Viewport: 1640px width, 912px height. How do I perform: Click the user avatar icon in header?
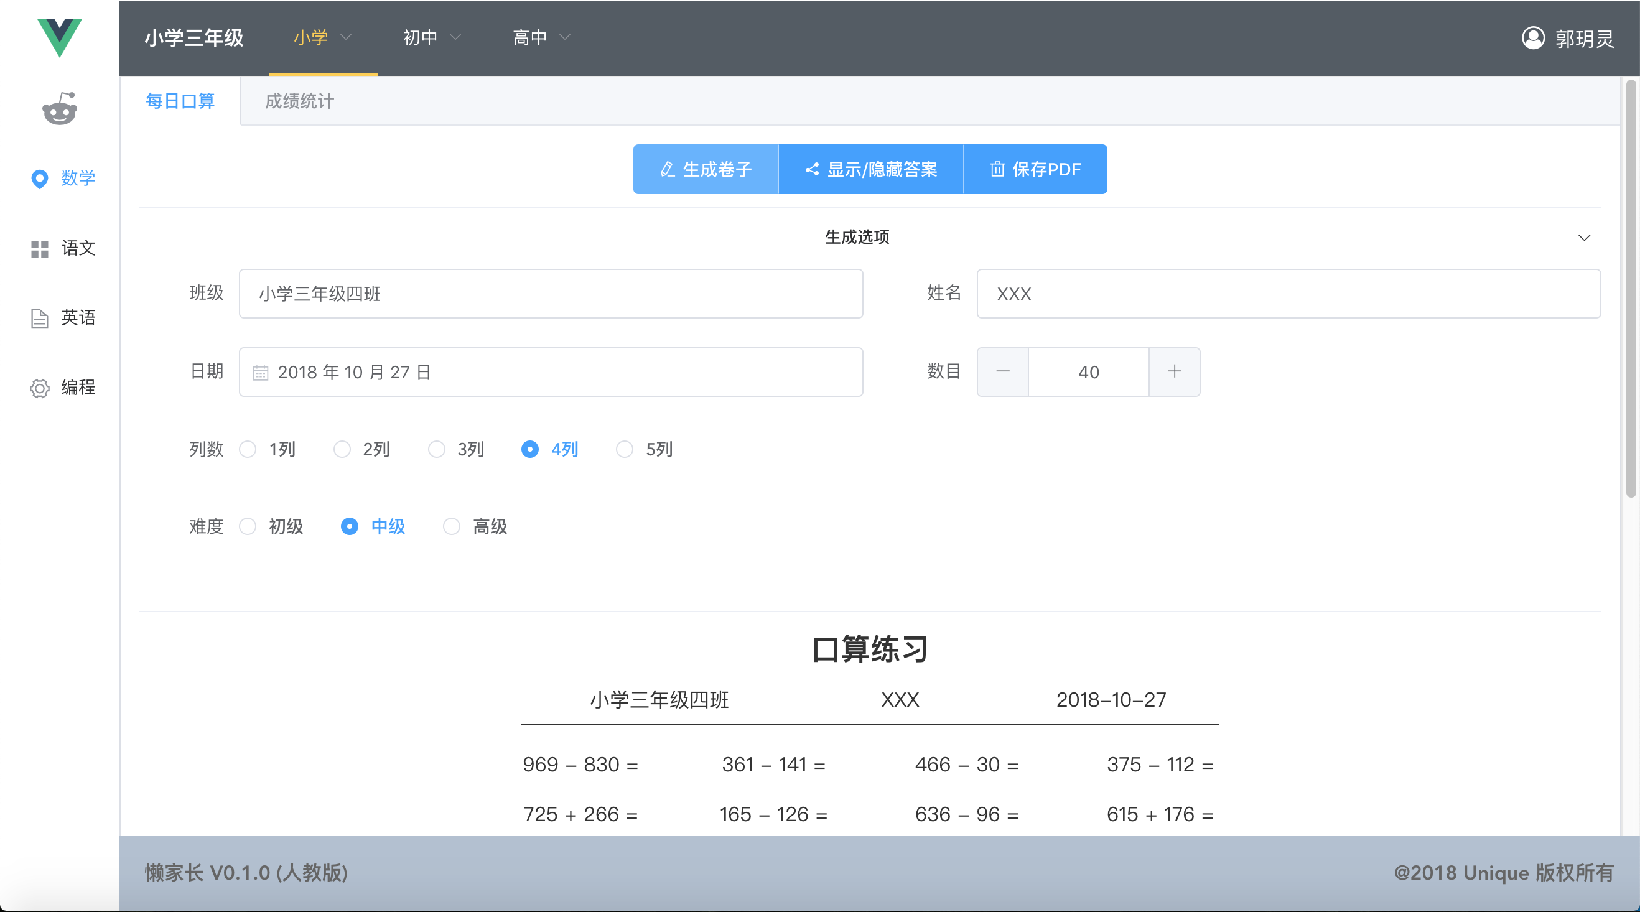[1533, 38]
